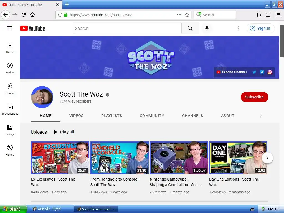The width and height of the screenshot is (284, 213).
Task: Open the Ex-Exclusives video thumbnail
Action: (60, 158)
